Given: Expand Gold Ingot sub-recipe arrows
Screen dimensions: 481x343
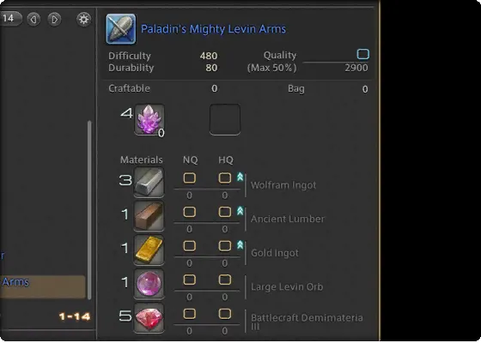Looking at the screenshot, I should point(240,244).
